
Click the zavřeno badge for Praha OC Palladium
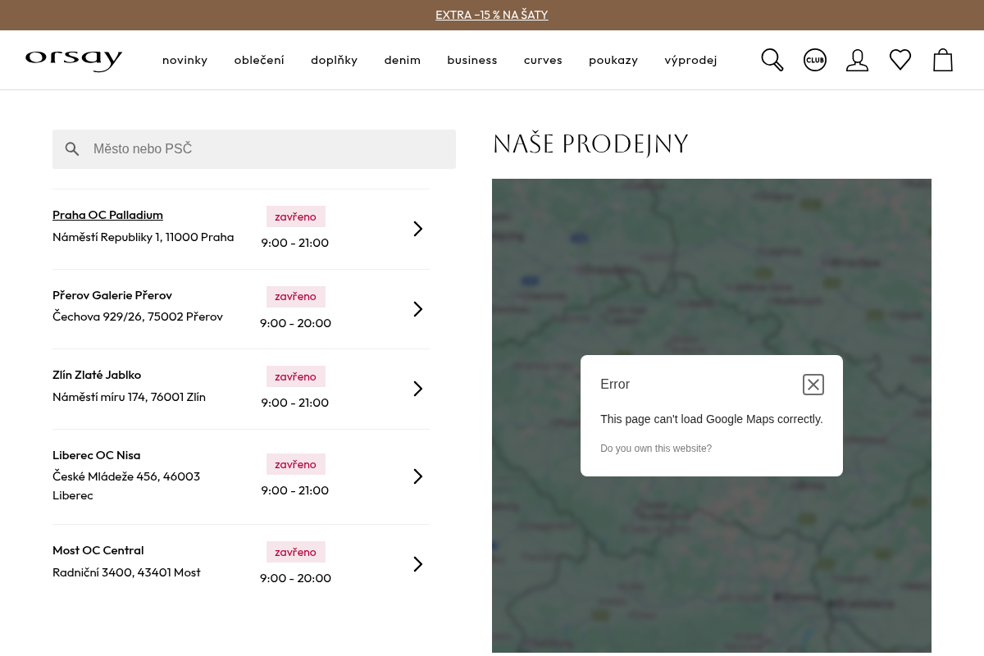[296, 216]
